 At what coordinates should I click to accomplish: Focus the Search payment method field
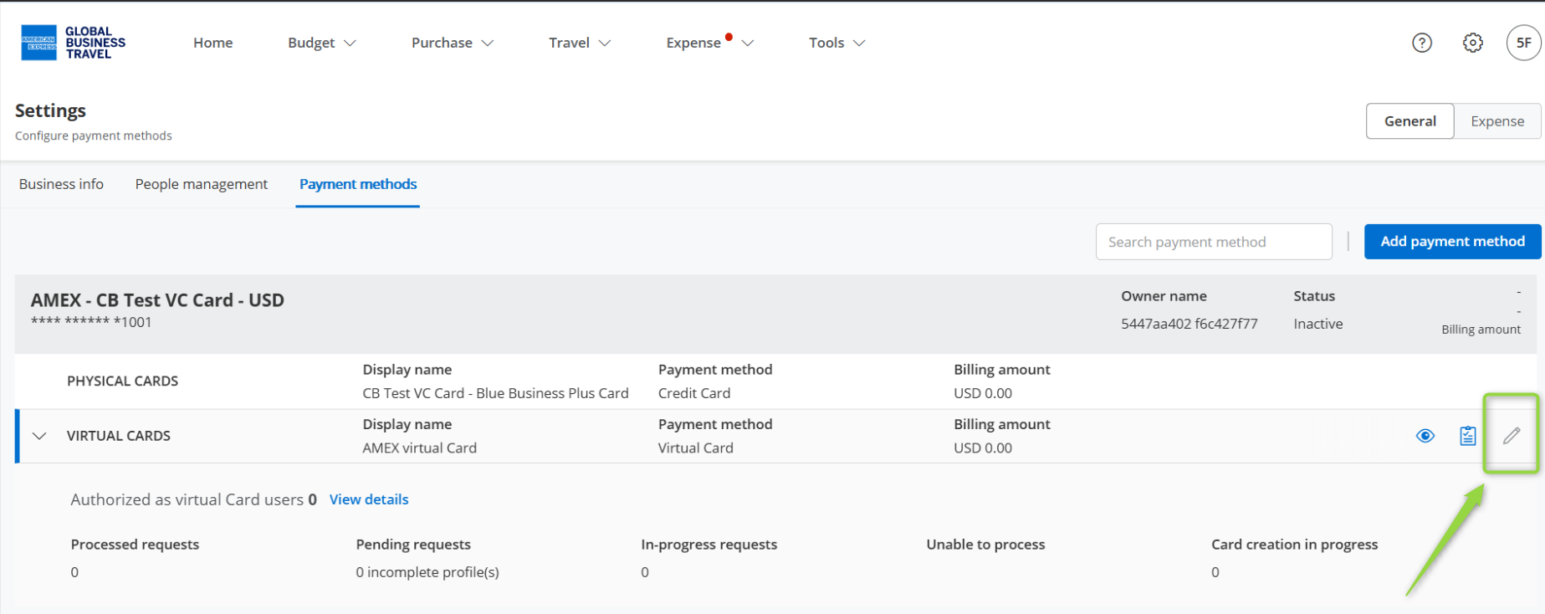click(x=1214, y=242)
